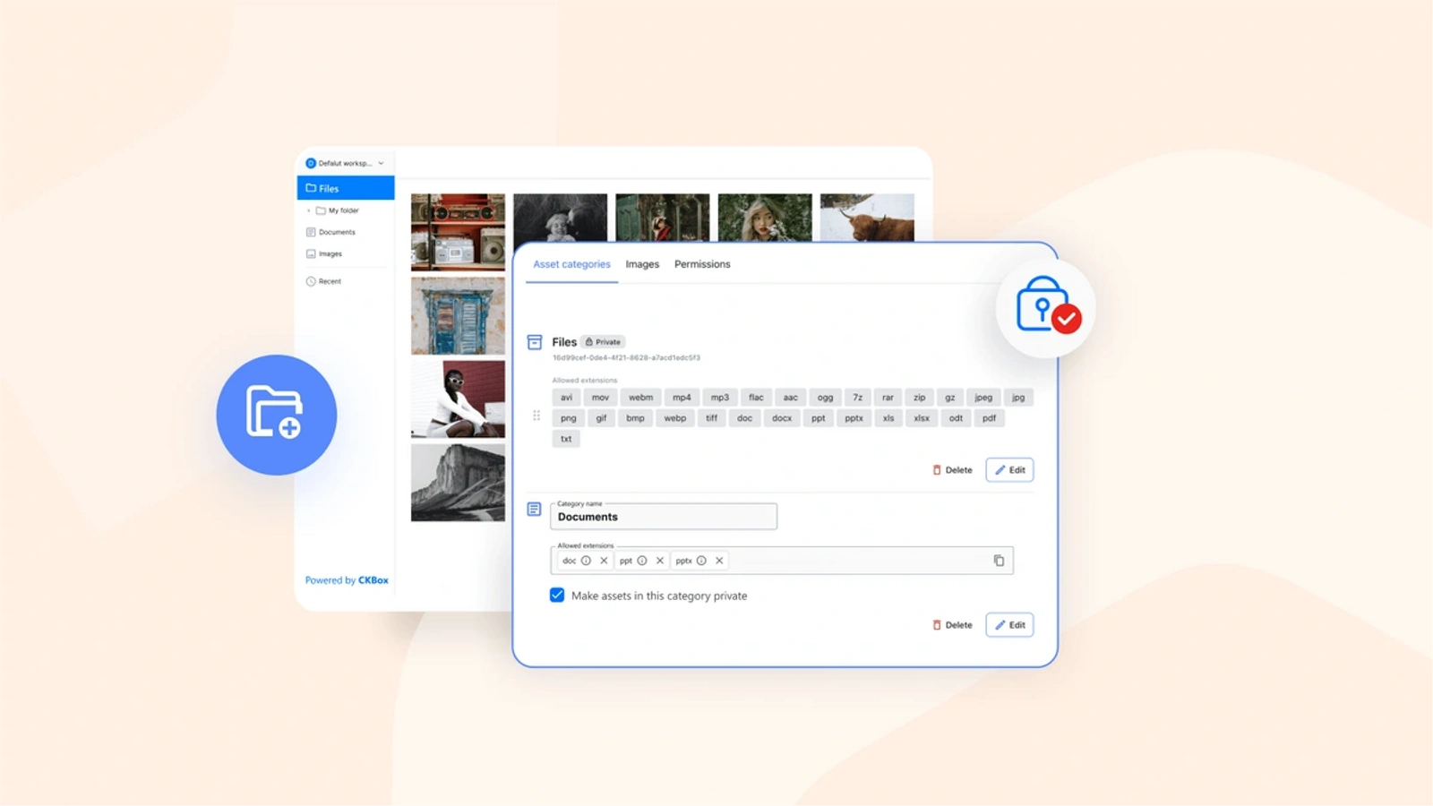Click the drag handle for Files category

[x=536, y=416]
